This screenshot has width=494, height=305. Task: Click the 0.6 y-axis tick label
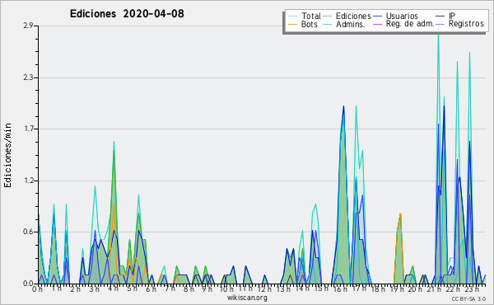coord(28,232)
